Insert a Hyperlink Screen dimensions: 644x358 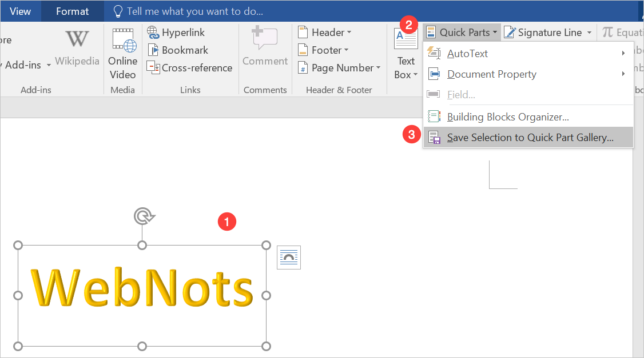click(x=176, y=33)
